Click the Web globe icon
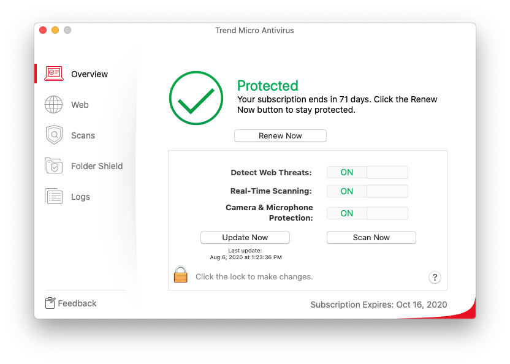510x364 pixels. point(54,105)
